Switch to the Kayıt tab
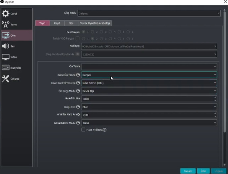 [57, 23]
